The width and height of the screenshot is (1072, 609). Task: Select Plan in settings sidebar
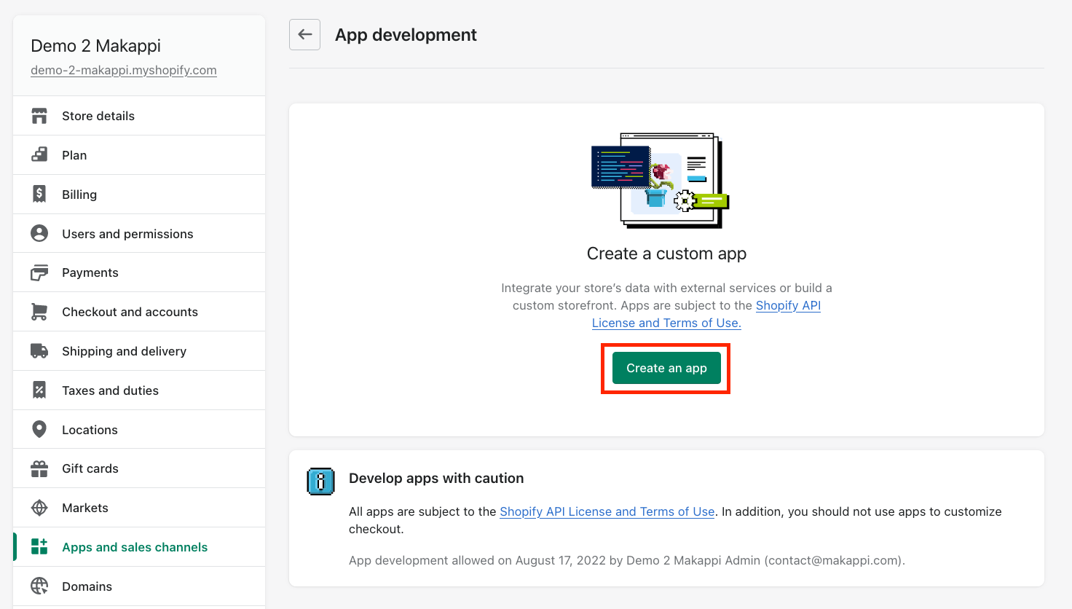139,155
